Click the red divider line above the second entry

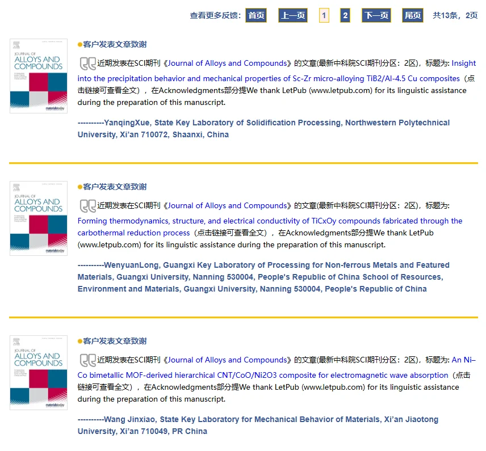[243, 163]
